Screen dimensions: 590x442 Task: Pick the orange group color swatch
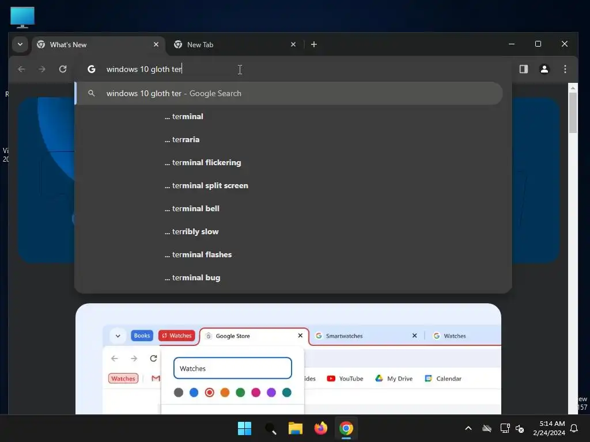pyautogui.click(x=225, y=393)
